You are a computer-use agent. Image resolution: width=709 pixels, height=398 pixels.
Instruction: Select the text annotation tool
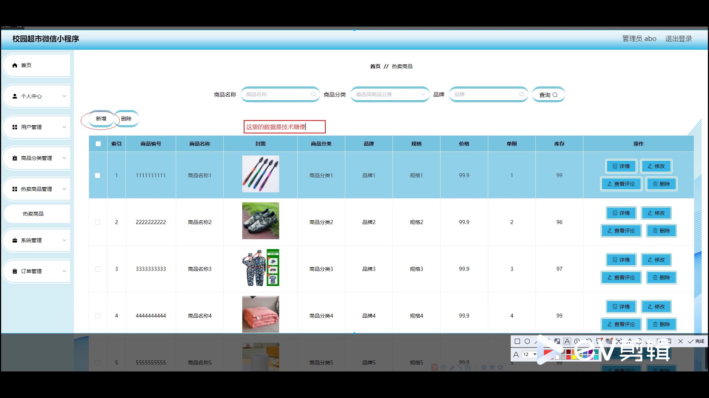tap(567, 341)
